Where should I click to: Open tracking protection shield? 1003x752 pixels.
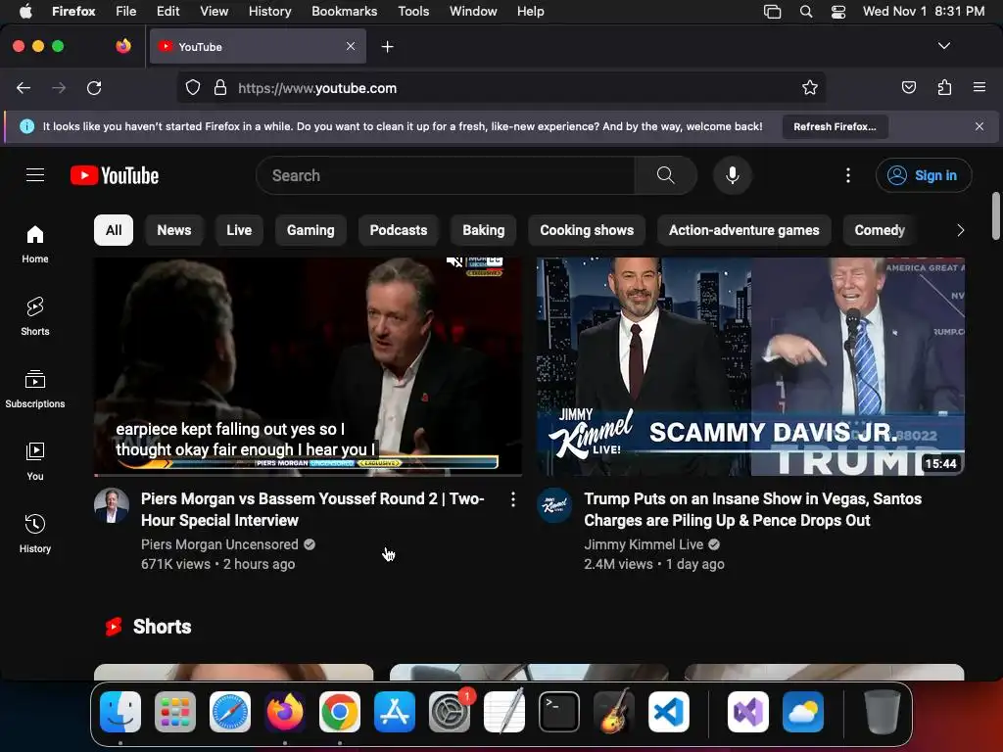193,87
